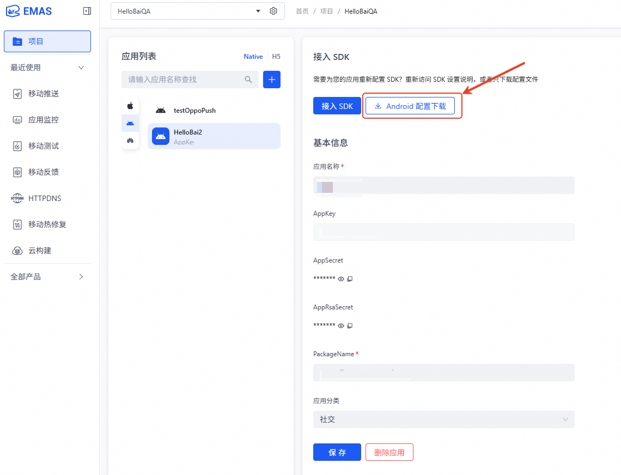Click the PackageName input field
This screenshot has width=621, height=475.
[x=443, y=373]
